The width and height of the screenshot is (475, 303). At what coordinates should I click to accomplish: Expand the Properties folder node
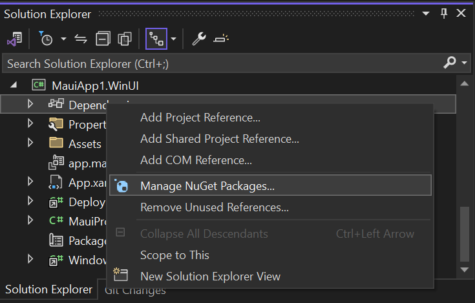tap(30, 123)
